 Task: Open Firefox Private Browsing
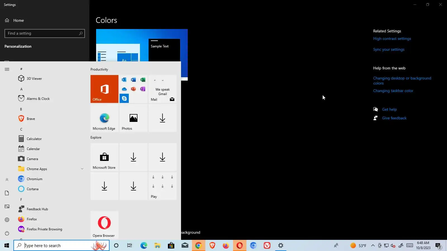click(x=50, y=229)
